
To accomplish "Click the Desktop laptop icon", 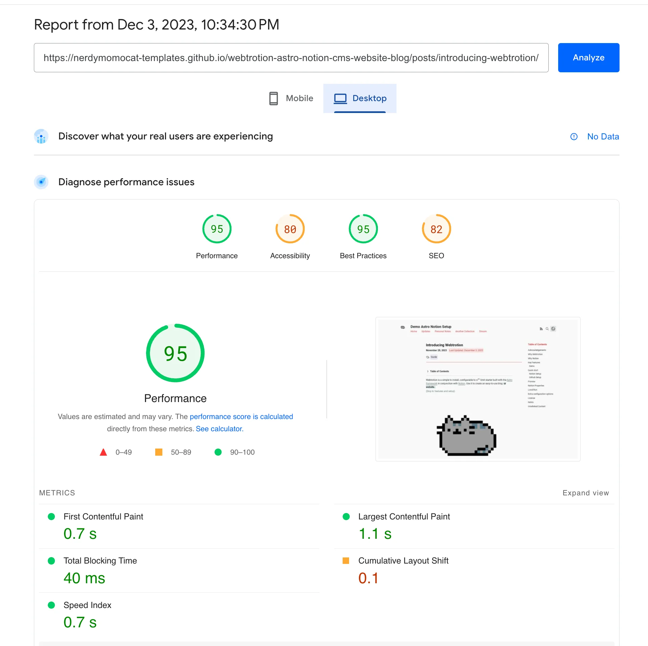I will (x=340, y=98).
